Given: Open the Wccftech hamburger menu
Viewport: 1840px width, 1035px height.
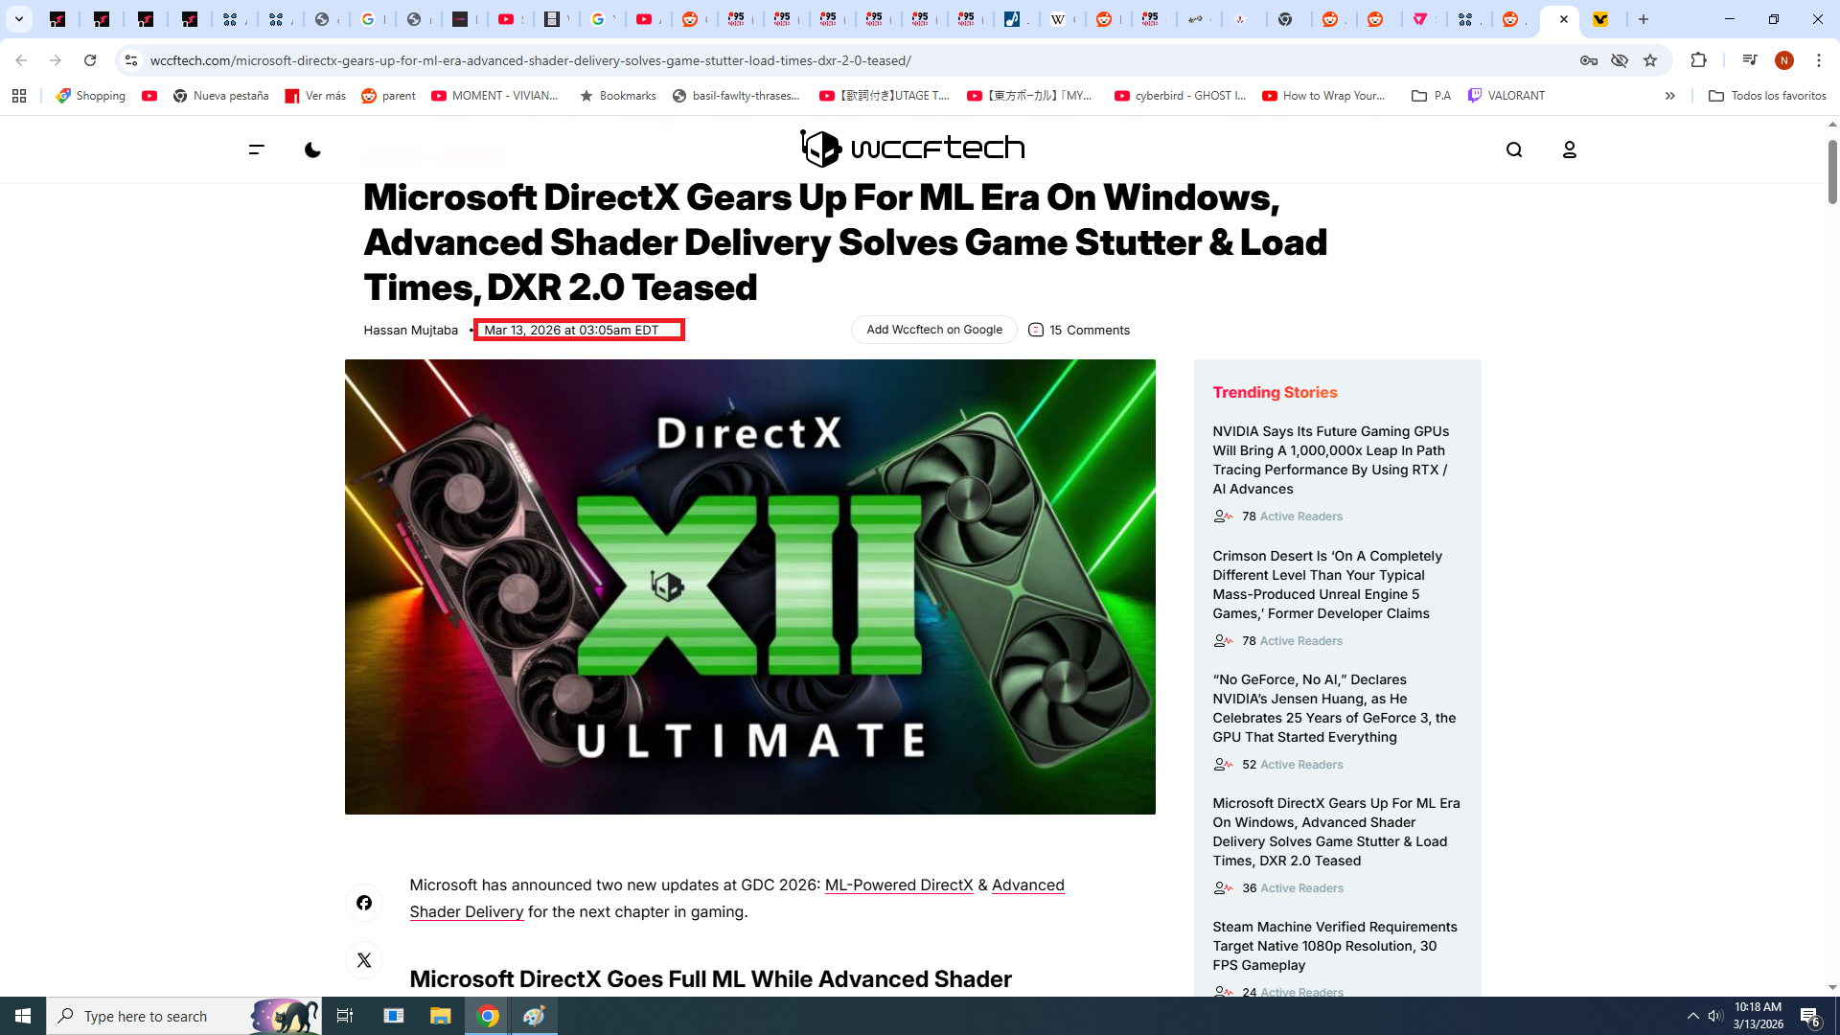Looking at the screenshot, I should point(256,149).
